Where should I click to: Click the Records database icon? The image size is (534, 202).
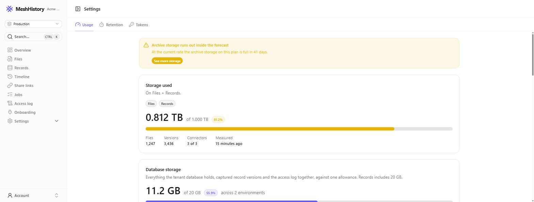[10, 68]
